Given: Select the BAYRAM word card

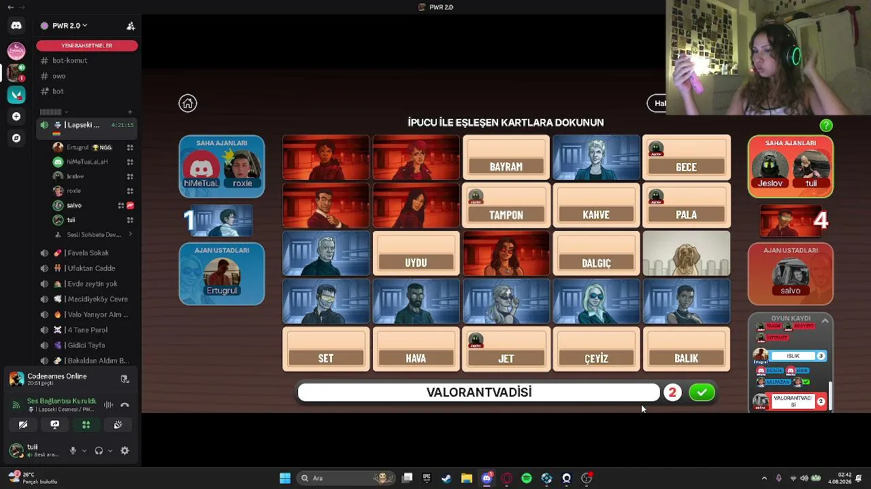Looking at the screenshot, I should [506, 158].
